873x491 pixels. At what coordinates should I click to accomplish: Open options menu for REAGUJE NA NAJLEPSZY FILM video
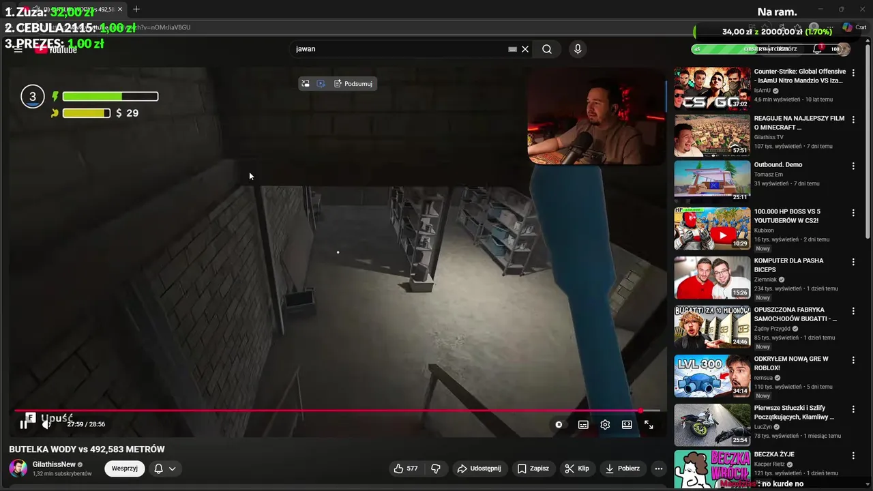[x=853, y=119]
